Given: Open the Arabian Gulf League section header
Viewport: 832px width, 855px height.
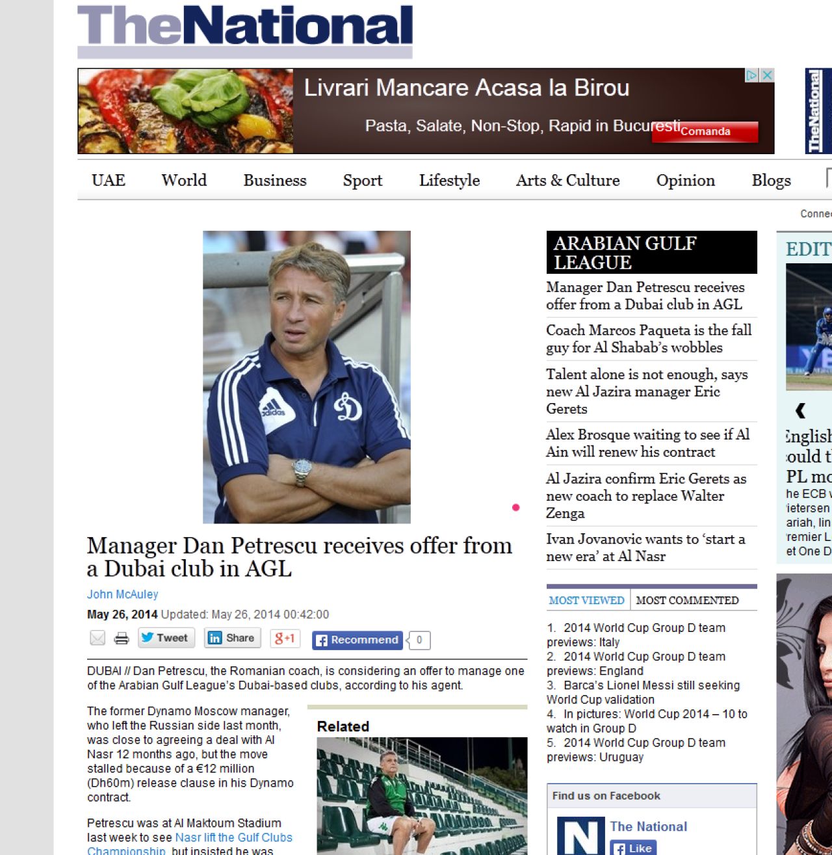Looking at the screenshot, I should pos(652,252).
